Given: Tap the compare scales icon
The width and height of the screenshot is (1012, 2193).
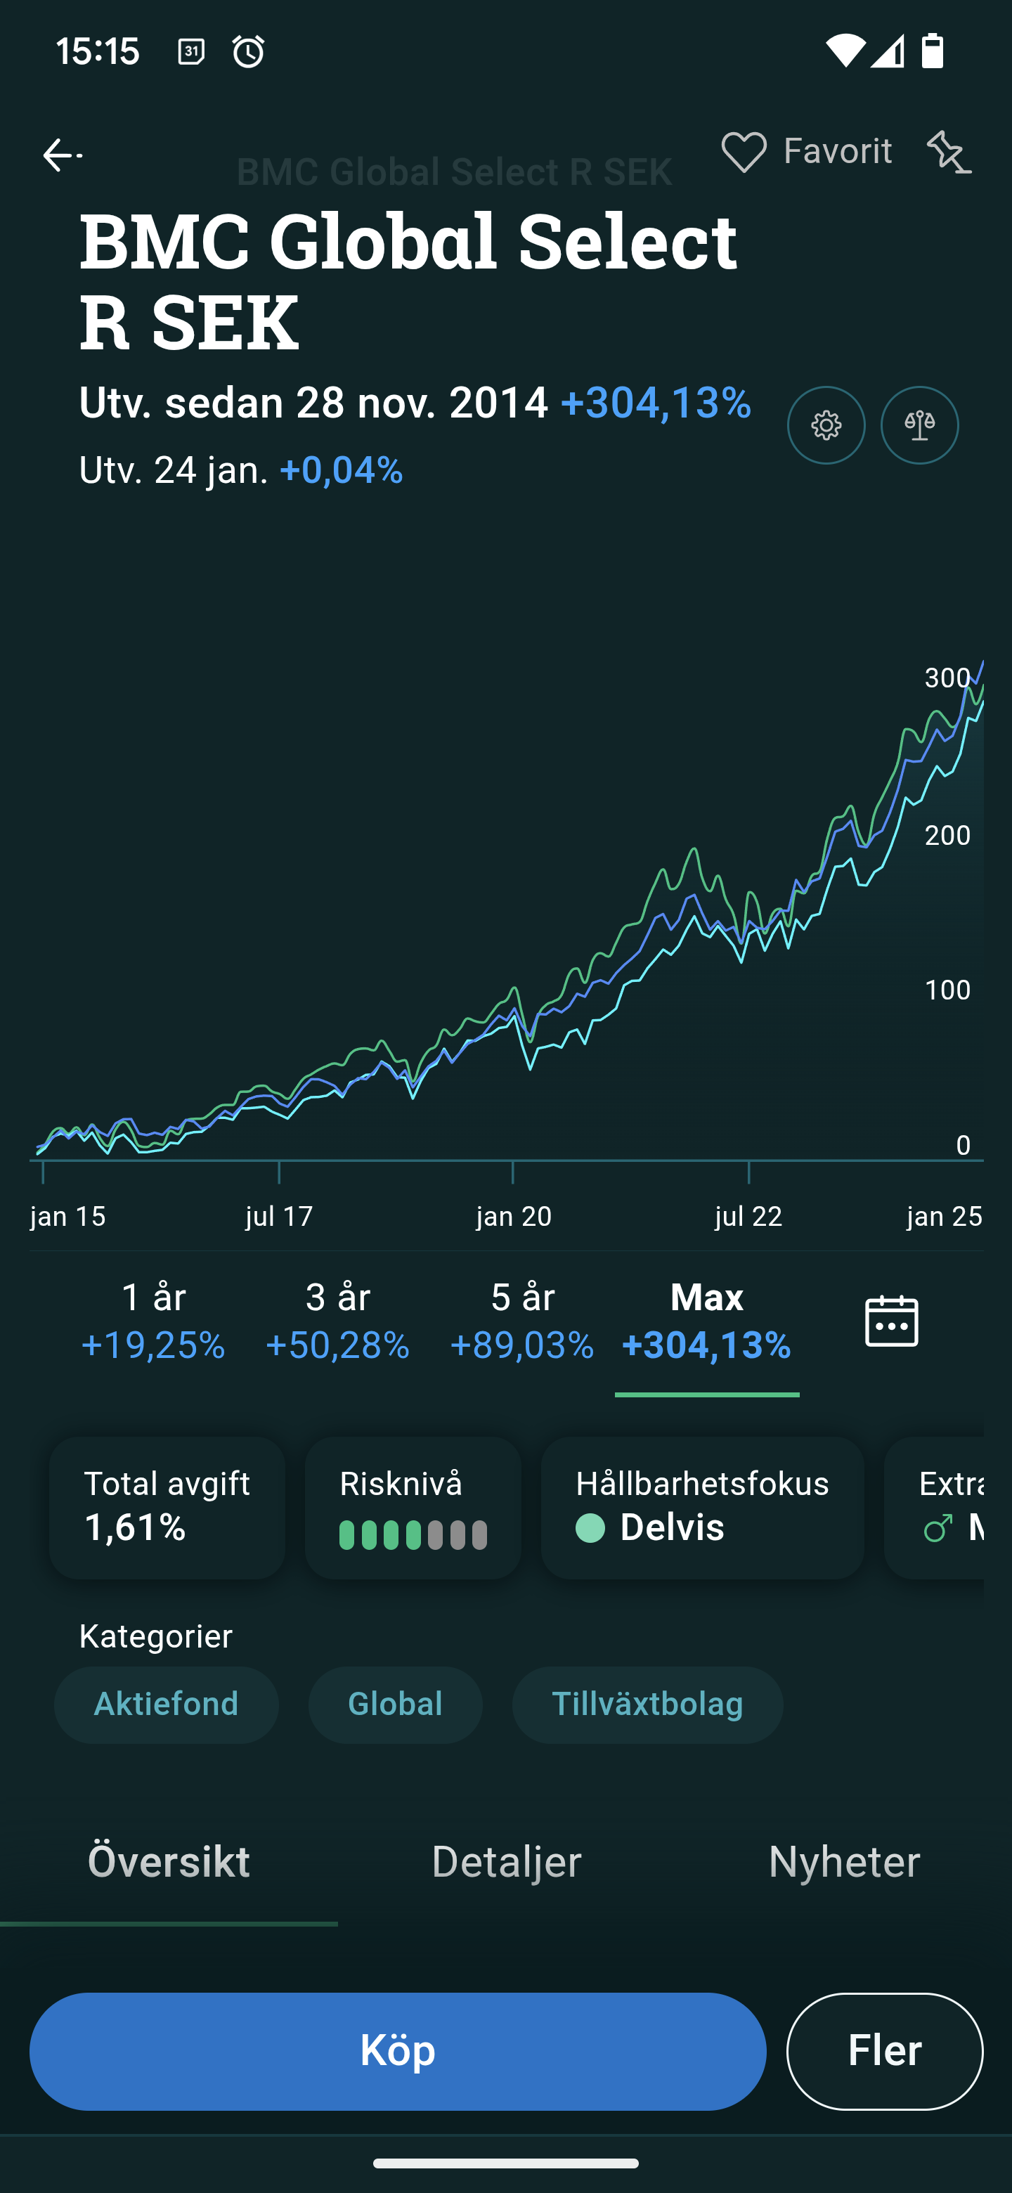Looking at the screenshot, I should (919, 425).
